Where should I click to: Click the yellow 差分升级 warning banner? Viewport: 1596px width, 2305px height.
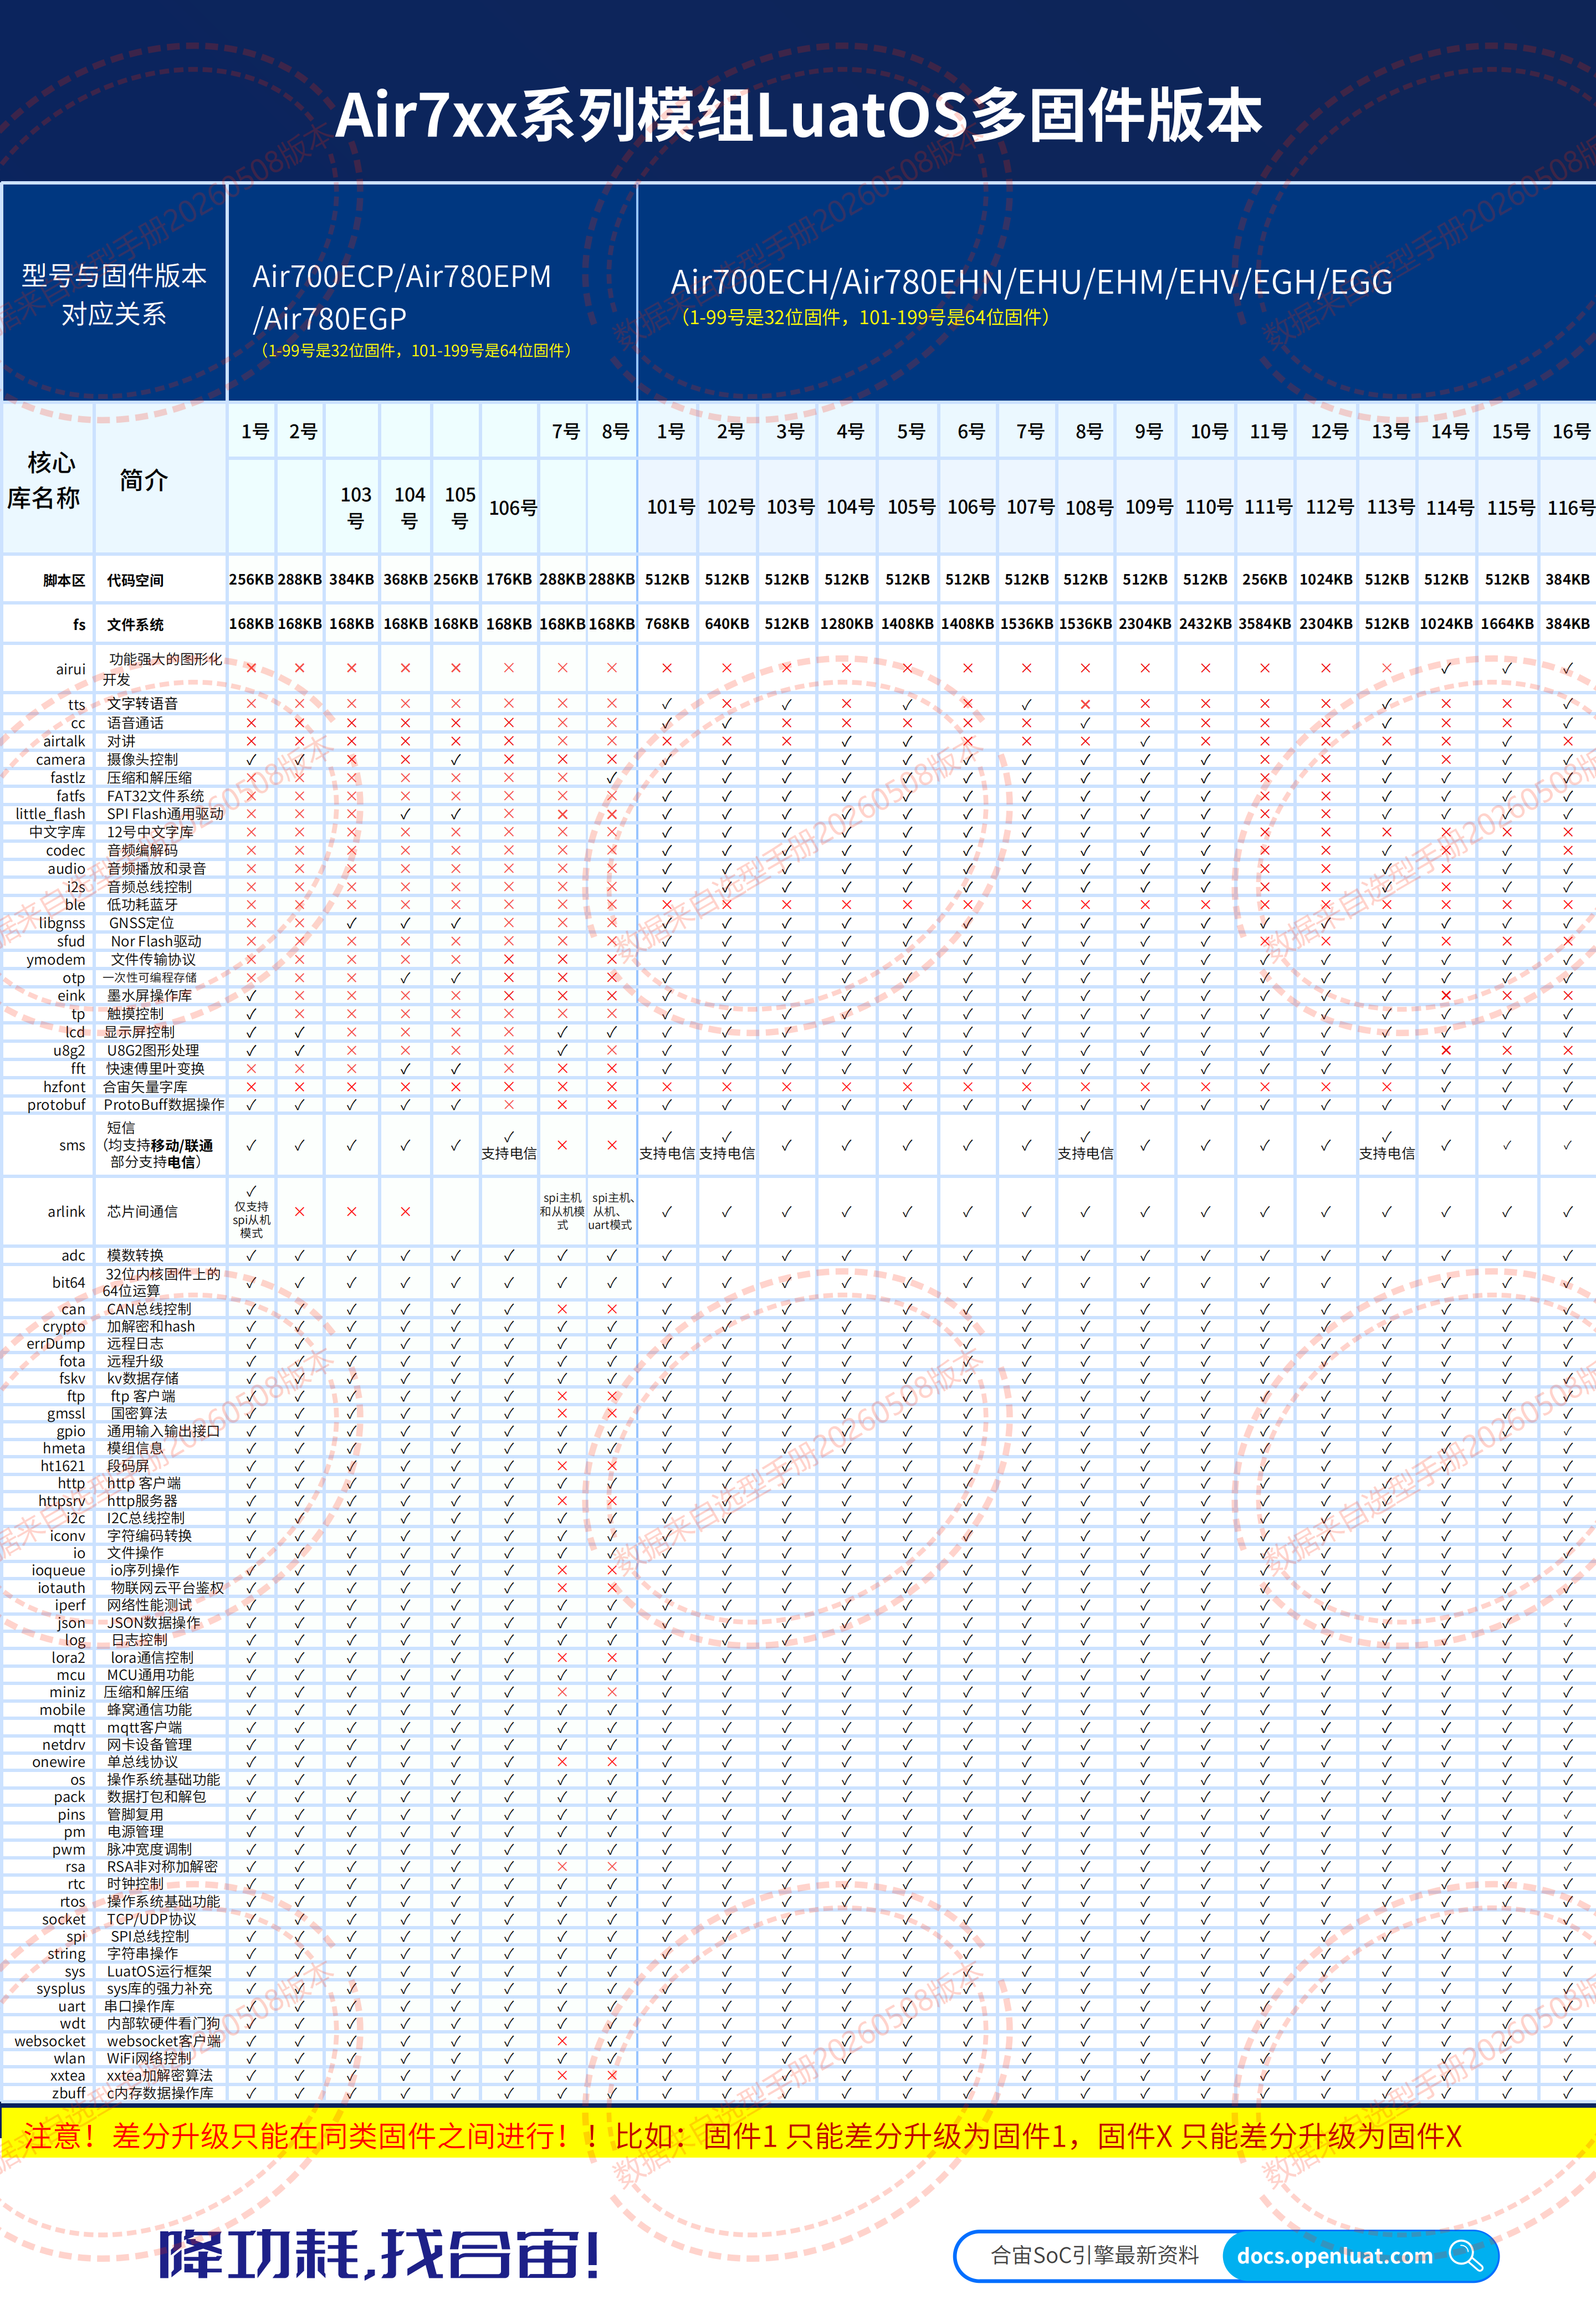pos(798,2136)
